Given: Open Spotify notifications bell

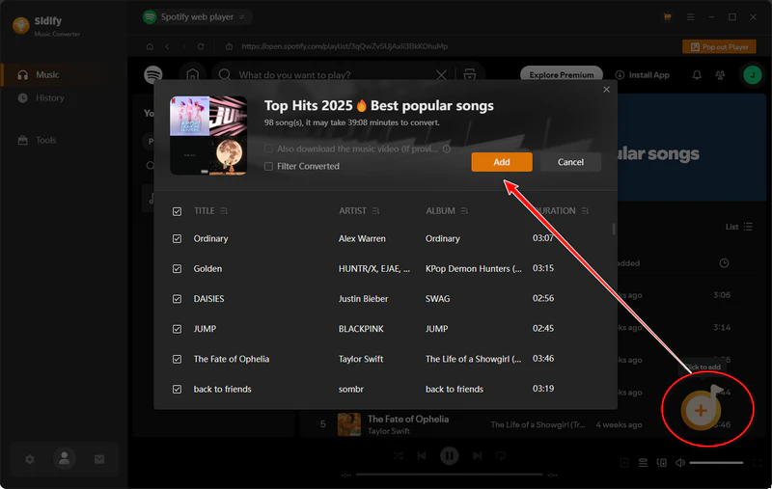Looking at the screenshot, I should [697, 75].
